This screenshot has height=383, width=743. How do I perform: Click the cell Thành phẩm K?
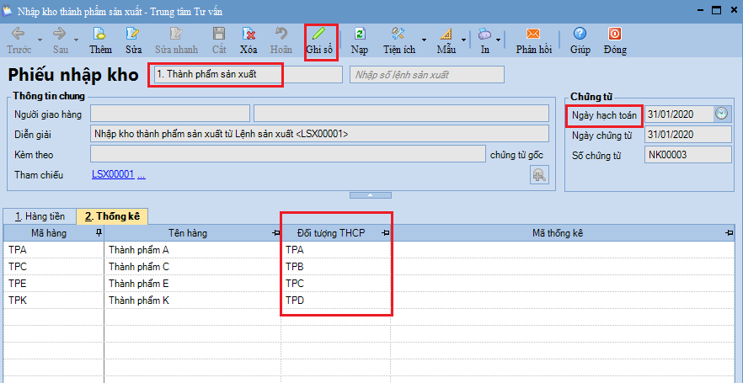point(193,301)
